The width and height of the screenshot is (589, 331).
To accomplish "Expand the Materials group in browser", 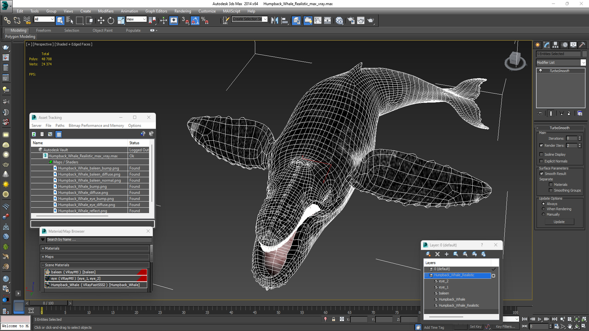I will coord(43,249).
